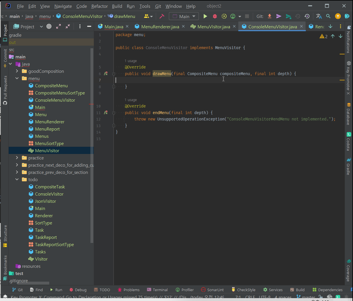The image size is (353, 301).
Task: Toggle the Problems tool window
Action: tap(129, 290)
